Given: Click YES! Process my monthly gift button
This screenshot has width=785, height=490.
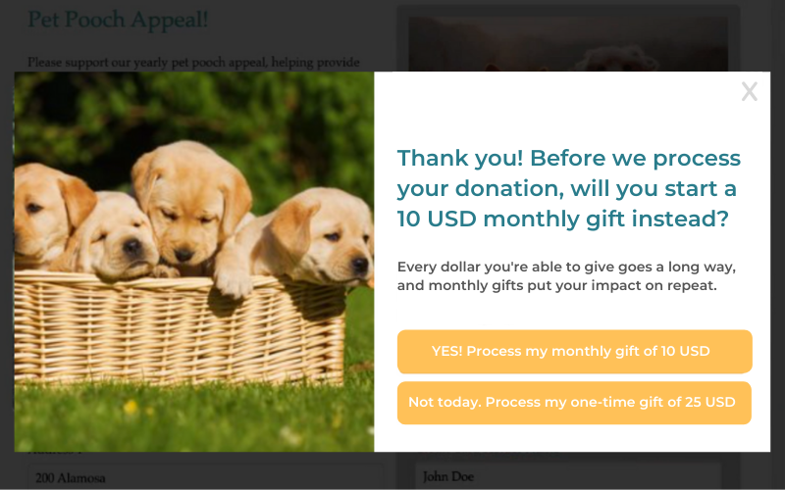Looking at the screenshot, I should click(574, 351).
